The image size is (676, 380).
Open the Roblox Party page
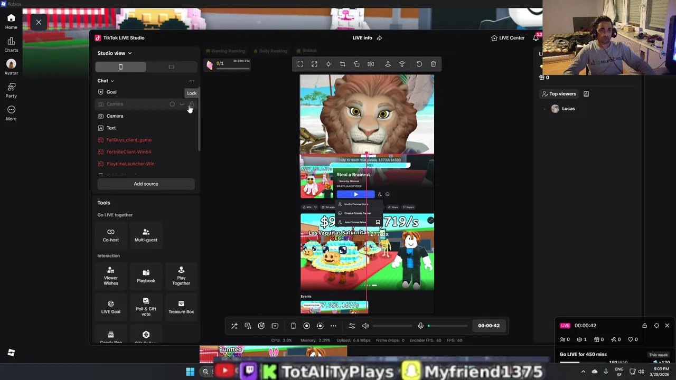click(x=11, y=90)
